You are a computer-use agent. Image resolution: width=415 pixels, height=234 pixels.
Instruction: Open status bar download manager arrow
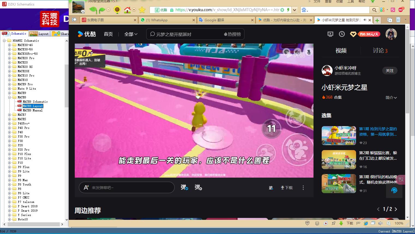[341, 223]
